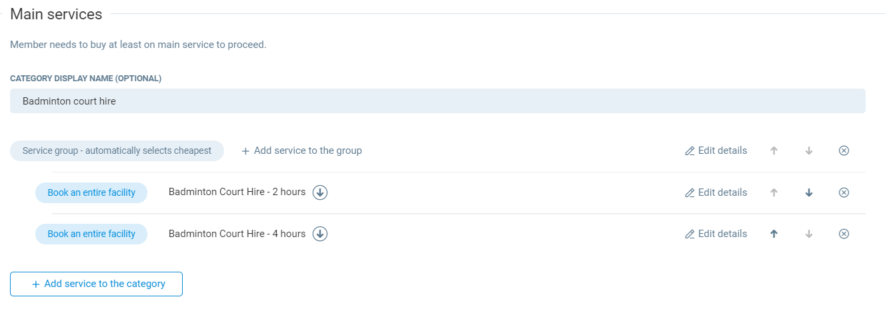Remove Badminton Court Hire - 4 hours service

[x=844, y=234]
